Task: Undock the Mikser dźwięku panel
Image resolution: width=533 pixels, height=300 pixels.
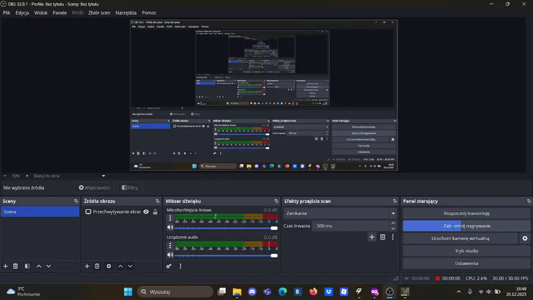Action: [x=276, y=201]
